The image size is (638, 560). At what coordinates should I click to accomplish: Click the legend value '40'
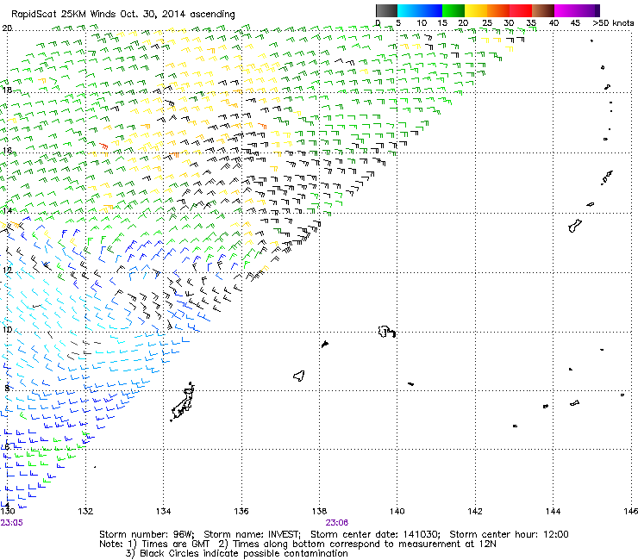[x=554, y=23]
